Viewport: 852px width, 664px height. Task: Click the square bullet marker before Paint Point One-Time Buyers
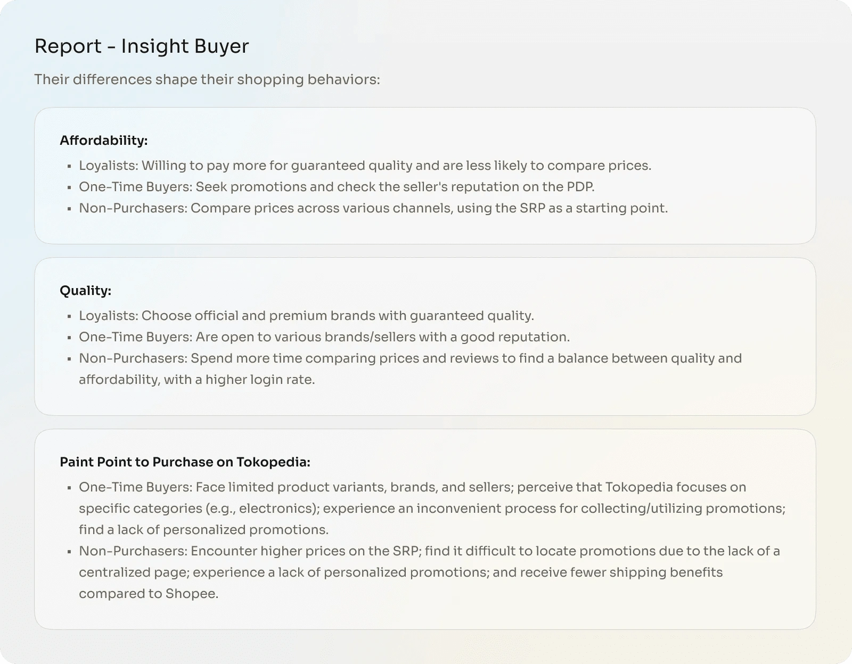tap(69, 488)
